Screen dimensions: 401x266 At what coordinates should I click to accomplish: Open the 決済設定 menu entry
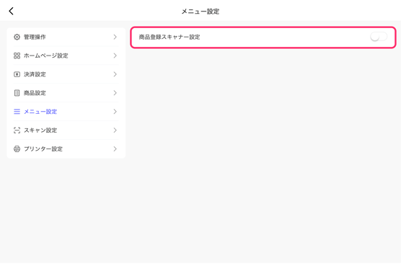(x=66, y=74)
